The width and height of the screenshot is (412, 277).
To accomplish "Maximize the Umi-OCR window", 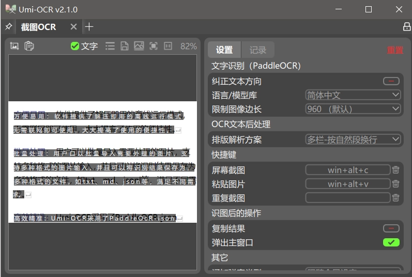I will 369,9.
